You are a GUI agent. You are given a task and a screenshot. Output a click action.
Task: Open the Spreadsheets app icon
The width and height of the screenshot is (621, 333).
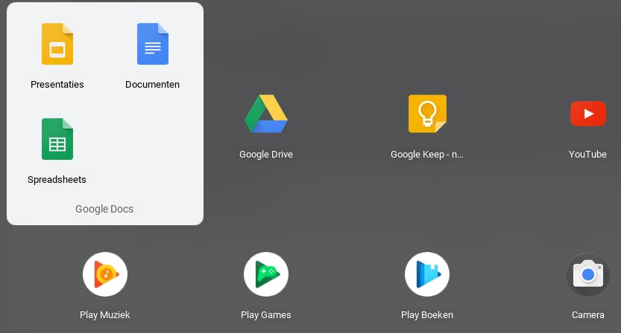pyautogui.click(x=57, y=139)
